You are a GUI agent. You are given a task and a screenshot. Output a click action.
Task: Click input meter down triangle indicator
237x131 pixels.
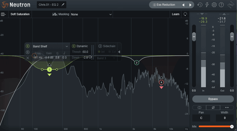tap(202, 14)
